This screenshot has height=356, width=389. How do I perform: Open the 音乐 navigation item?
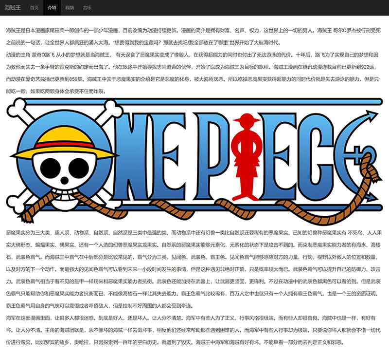click(x=87, y=8)
